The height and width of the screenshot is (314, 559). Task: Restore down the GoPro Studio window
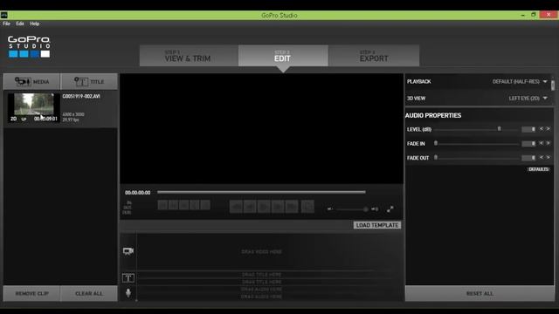click(534, 15)
